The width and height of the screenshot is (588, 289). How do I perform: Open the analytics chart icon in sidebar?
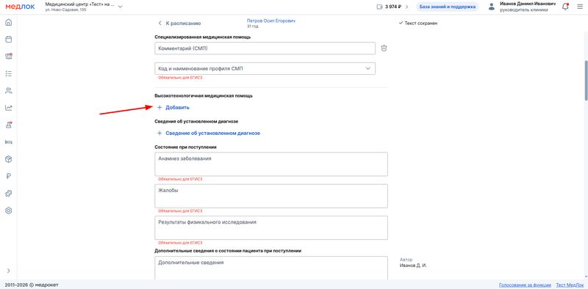point(9,108)
